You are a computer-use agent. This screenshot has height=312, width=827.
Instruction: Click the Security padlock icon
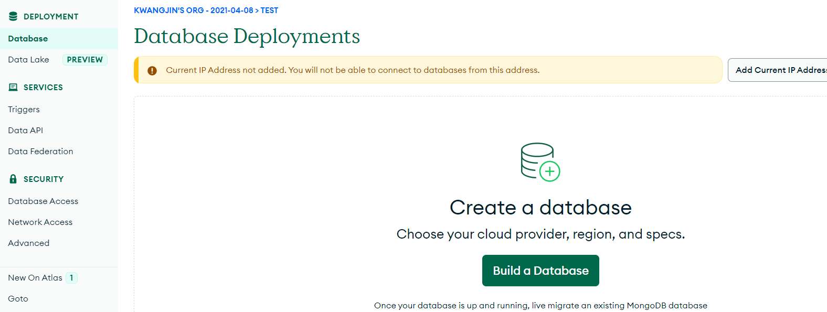point(13,179)
